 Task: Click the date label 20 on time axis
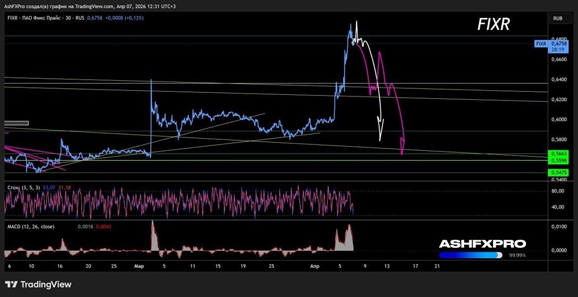[x=88, y=265]
